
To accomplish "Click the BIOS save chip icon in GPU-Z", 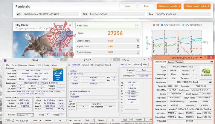I will tap(210, 82).
